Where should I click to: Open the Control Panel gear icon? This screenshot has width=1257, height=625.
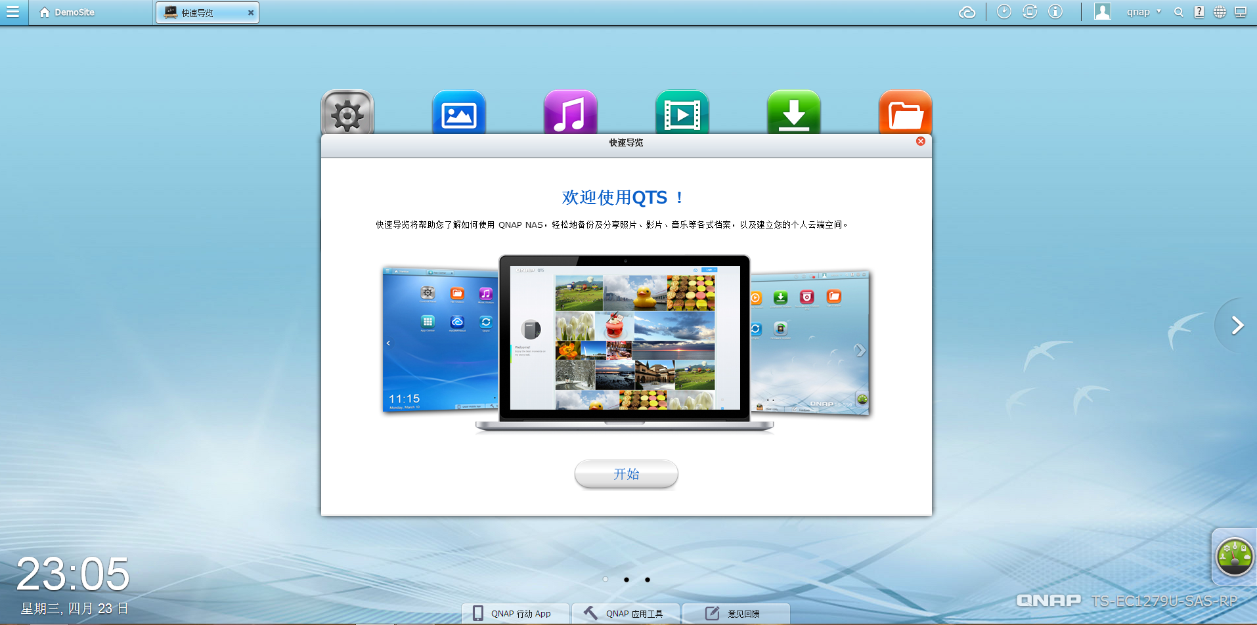click(x=347, y=112)
